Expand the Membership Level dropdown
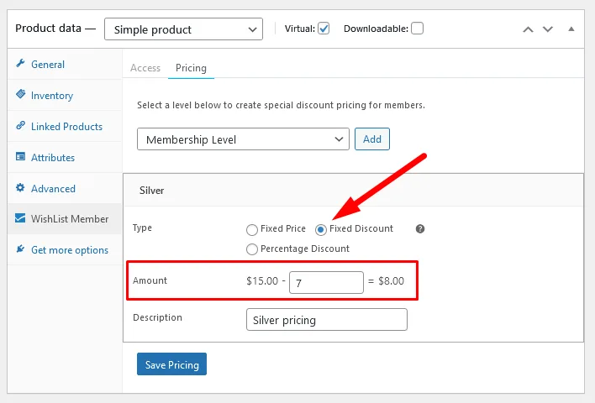 click(x=243, y=139)
